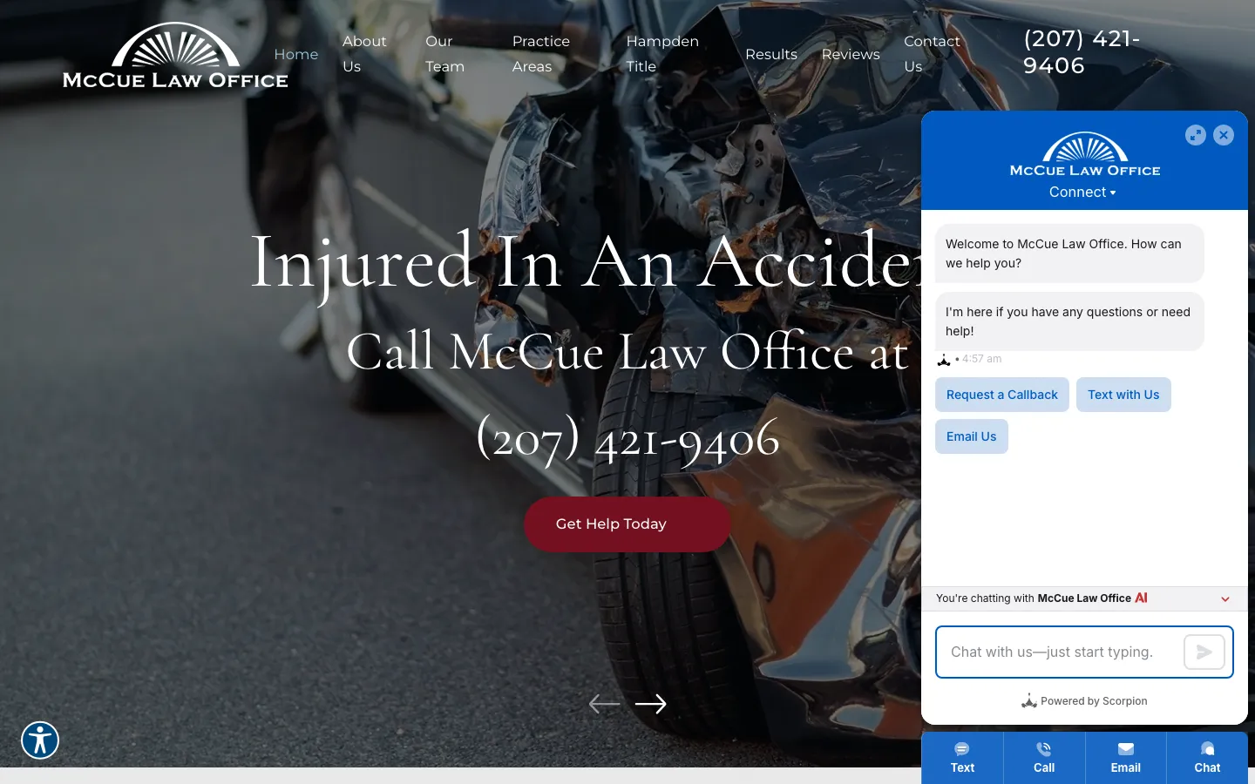Image resolution: width=1255 pixels, height=784 pixels.
Task: Click the 'I'm here if you have' message
Action: tap(1069, 321)
